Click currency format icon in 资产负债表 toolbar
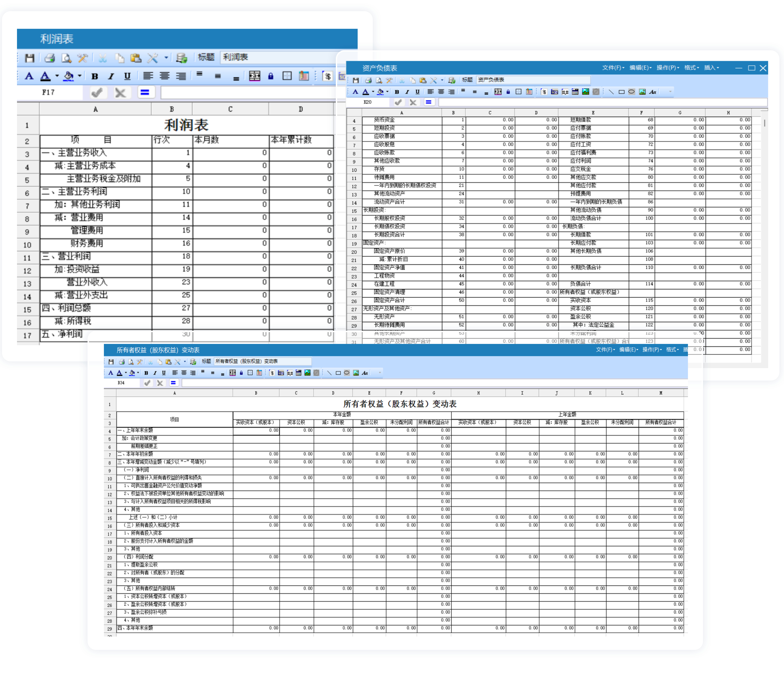 (544, 92)
